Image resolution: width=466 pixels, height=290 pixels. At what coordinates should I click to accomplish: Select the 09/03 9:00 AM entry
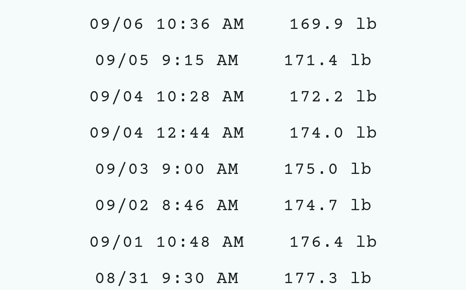[167, 169]
